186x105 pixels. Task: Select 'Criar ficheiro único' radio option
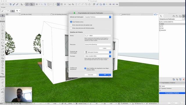click(71, 22)
